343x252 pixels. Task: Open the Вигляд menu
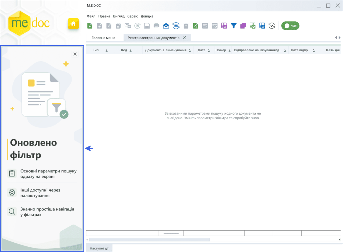(x=119, y=16)
